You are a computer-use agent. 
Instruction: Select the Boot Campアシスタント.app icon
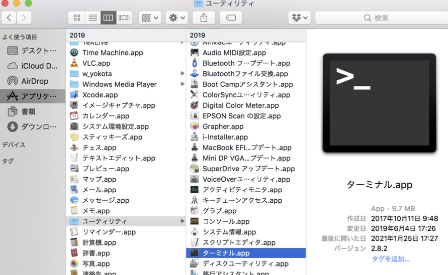tap(194, 84)
